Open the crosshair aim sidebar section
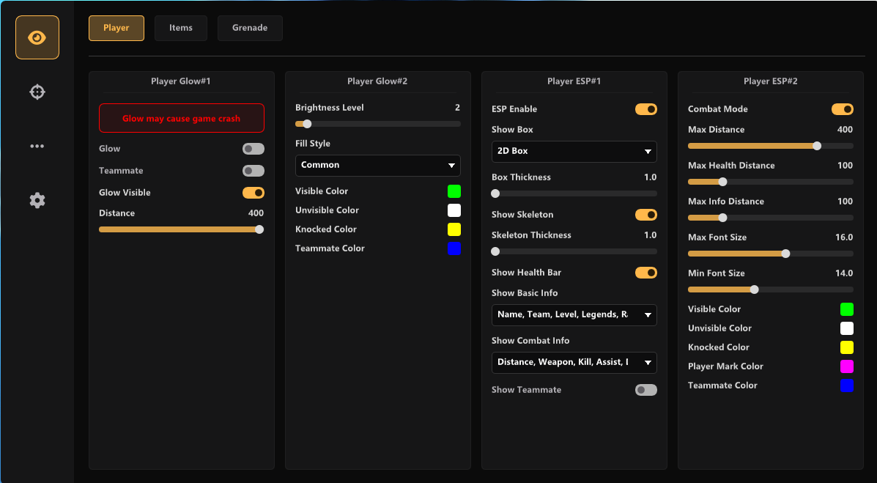Image resolution: width=877 pixels, height=483 pixels. [x=37, y=92]
